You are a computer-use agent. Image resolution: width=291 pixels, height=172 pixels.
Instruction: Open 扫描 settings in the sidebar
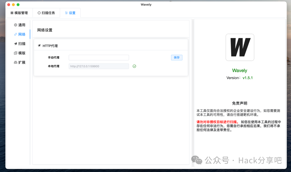click(x=19, y=44)
